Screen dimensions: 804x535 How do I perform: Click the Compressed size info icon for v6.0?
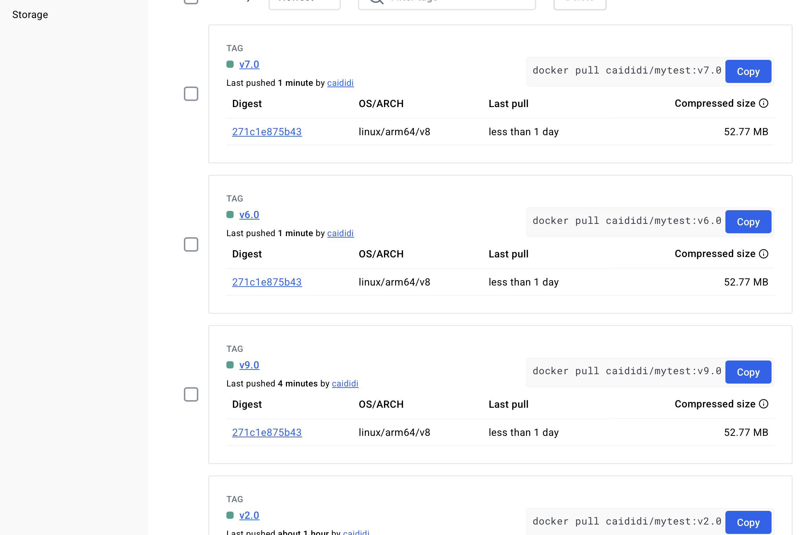click(764, 254)
